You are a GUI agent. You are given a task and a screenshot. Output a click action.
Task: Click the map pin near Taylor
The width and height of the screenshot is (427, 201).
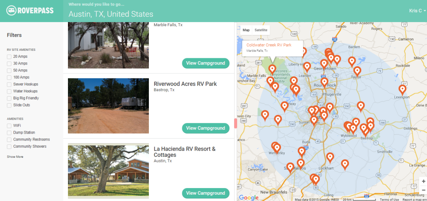click(x=357, y=71)
